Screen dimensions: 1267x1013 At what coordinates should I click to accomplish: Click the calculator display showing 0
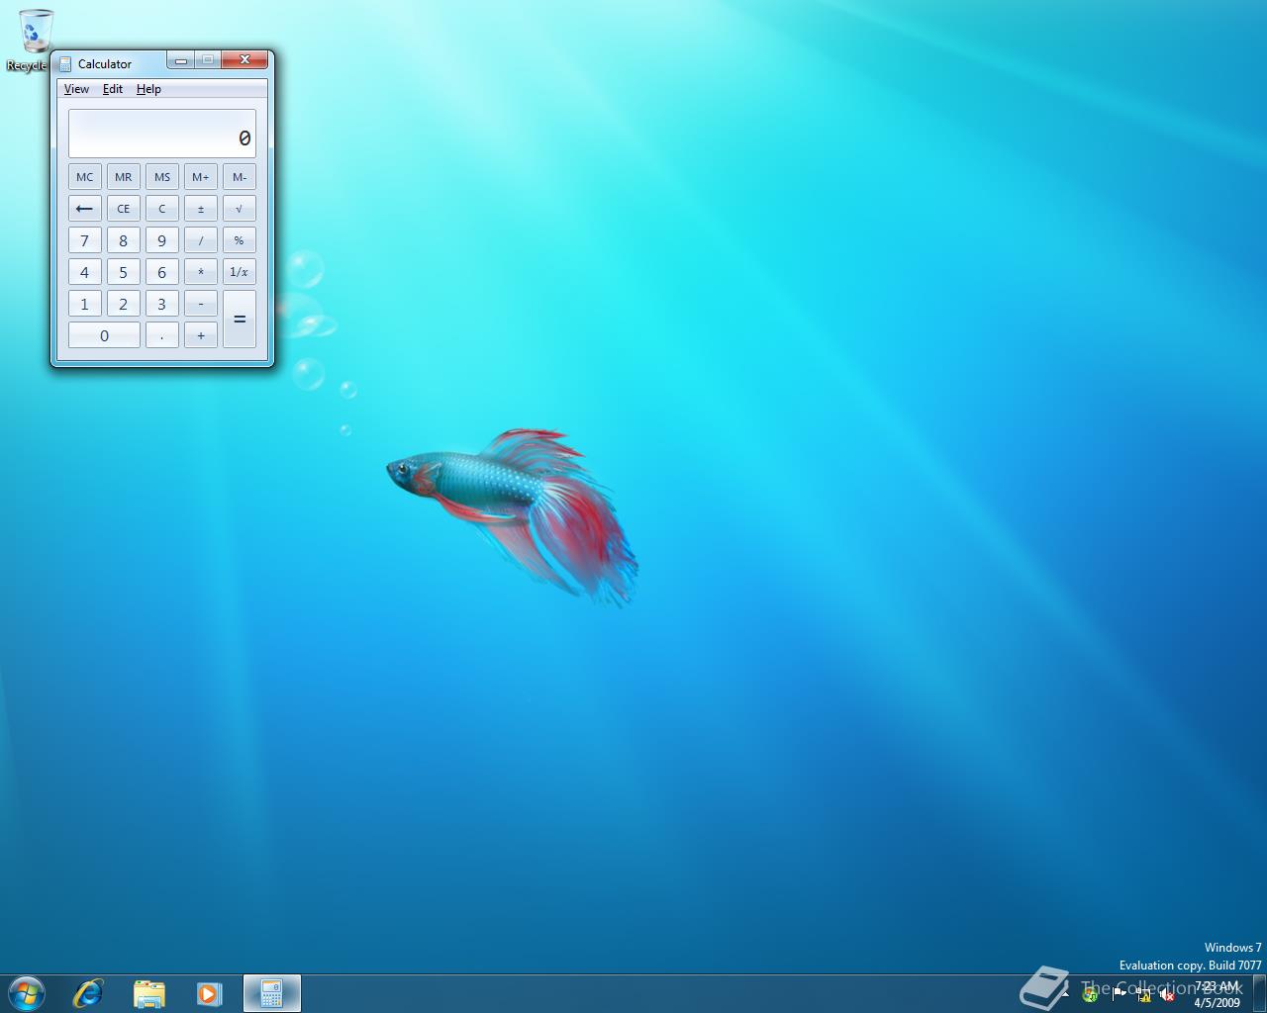[x=162, y=134]
